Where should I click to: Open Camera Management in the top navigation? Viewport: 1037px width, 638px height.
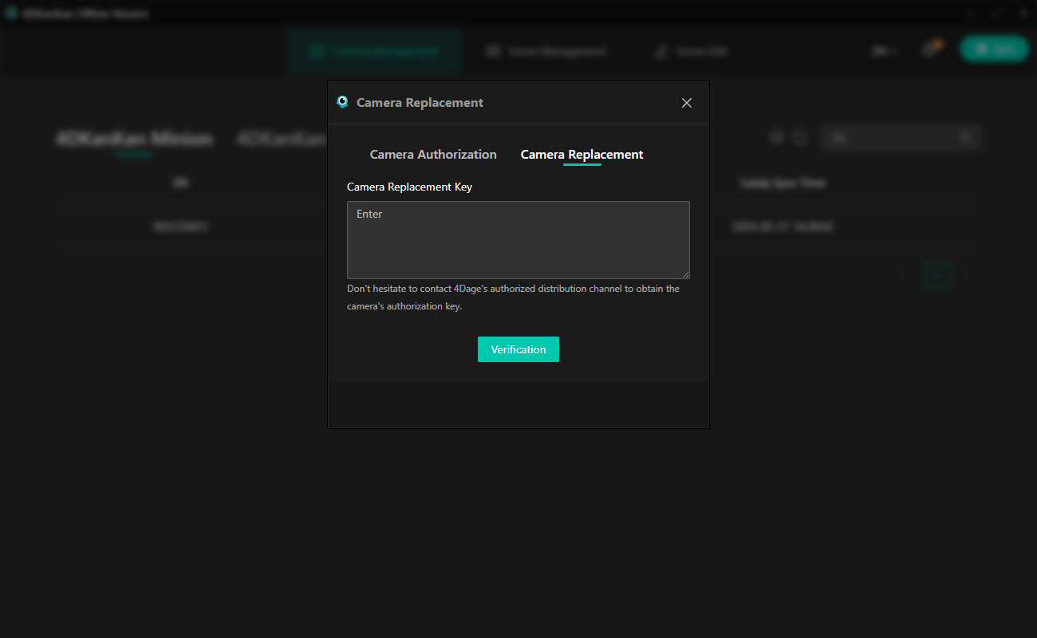pos(374,51)
